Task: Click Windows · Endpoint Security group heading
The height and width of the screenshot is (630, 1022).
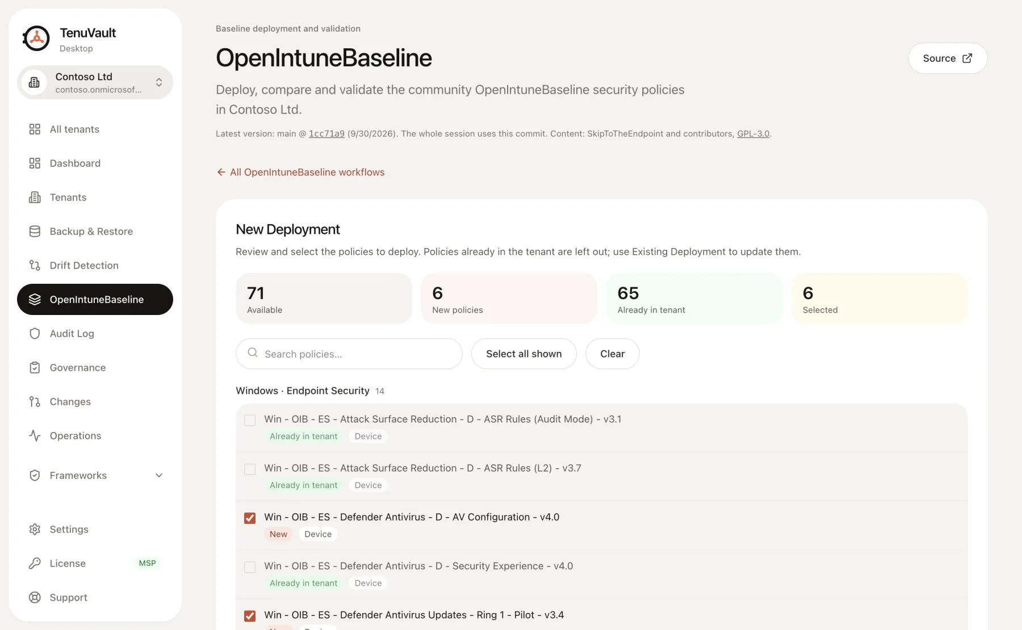Action: click(x=303, y=390)
